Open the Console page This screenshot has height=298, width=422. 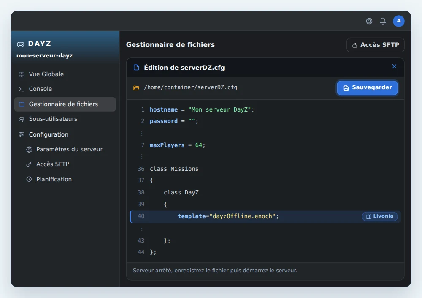[65, 89]
